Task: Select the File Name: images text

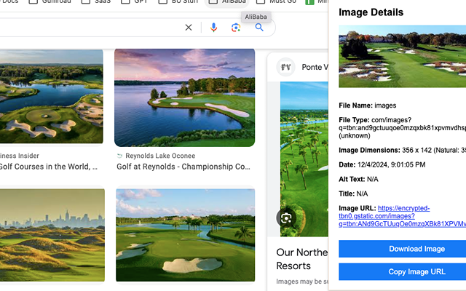Action: [367, 105]
